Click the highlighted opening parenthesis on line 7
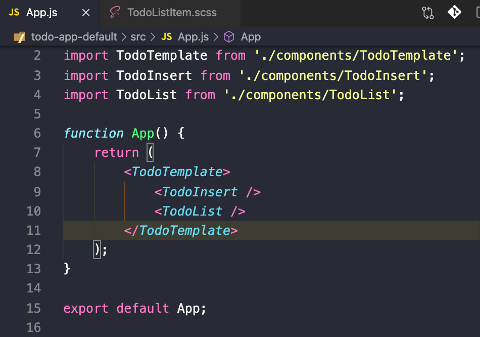This screenshot has width=480, height=337. (x=150, y=152)
